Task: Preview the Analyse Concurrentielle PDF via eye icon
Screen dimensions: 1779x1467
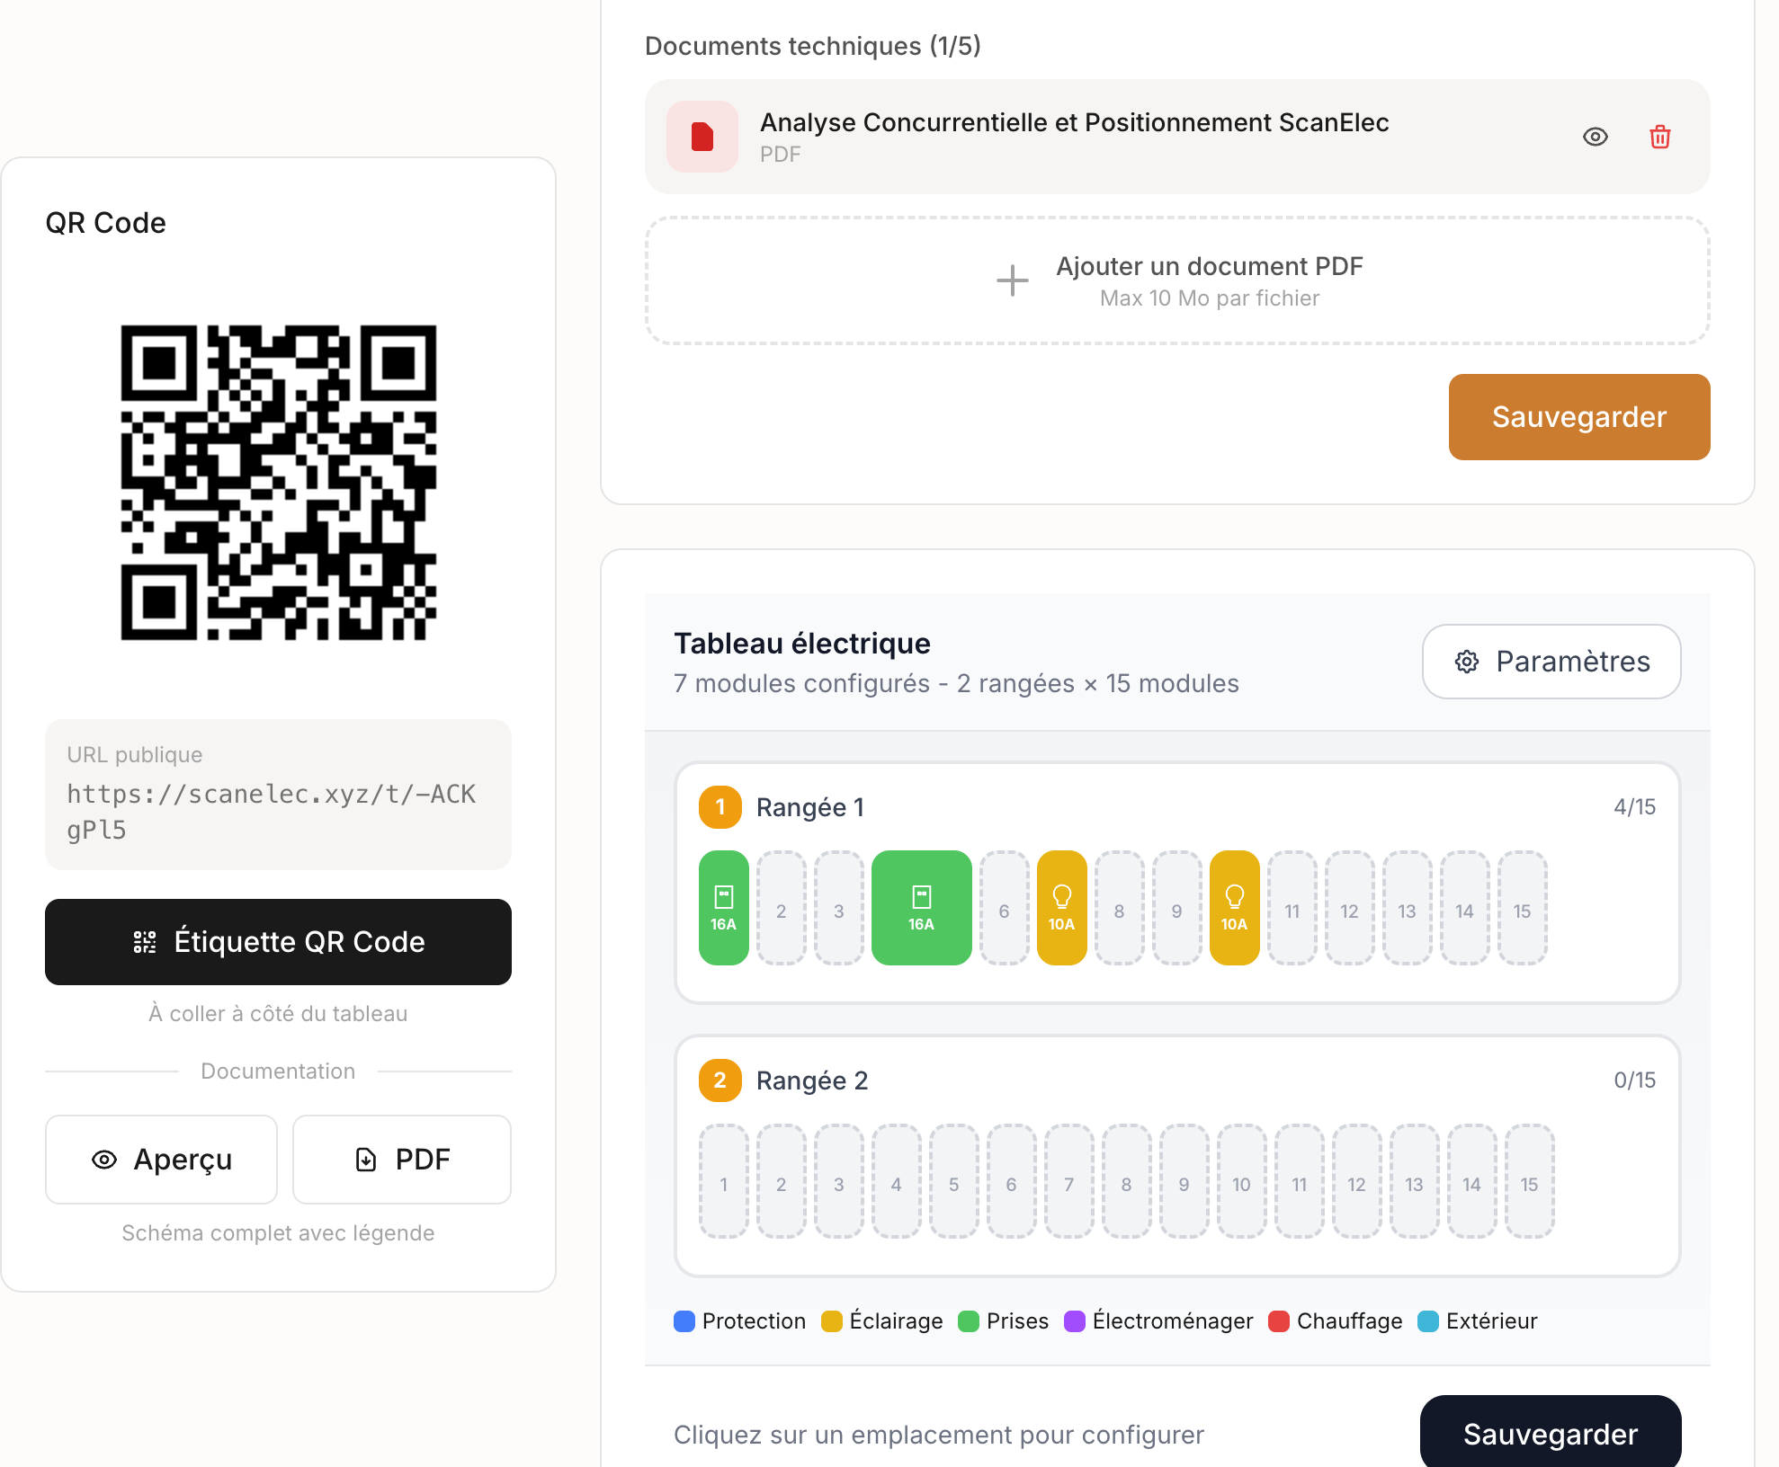Action: [1595, 137]
